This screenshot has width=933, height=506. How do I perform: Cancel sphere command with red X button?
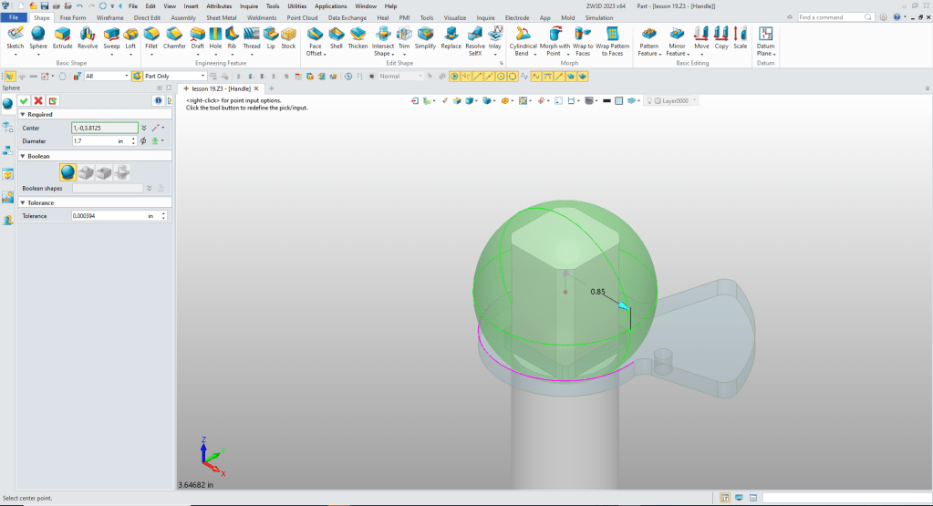point(38,100)
